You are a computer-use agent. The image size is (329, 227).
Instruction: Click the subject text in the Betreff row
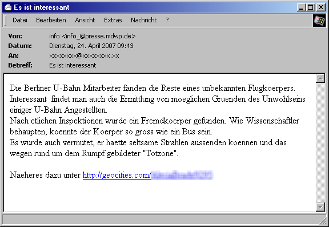click(73, 65)
